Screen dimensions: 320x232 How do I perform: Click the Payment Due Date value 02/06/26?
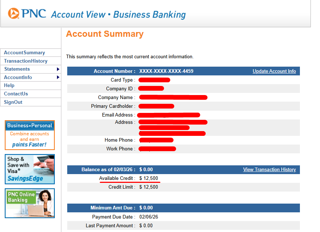pos(149,217)
